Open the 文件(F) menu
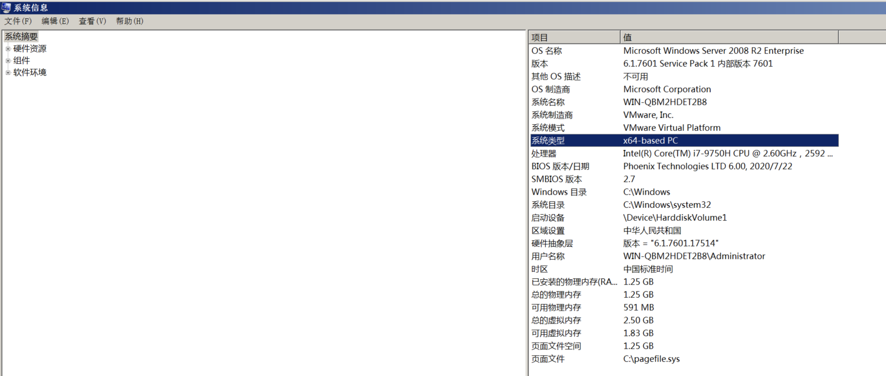 click(x=18, y=21)
